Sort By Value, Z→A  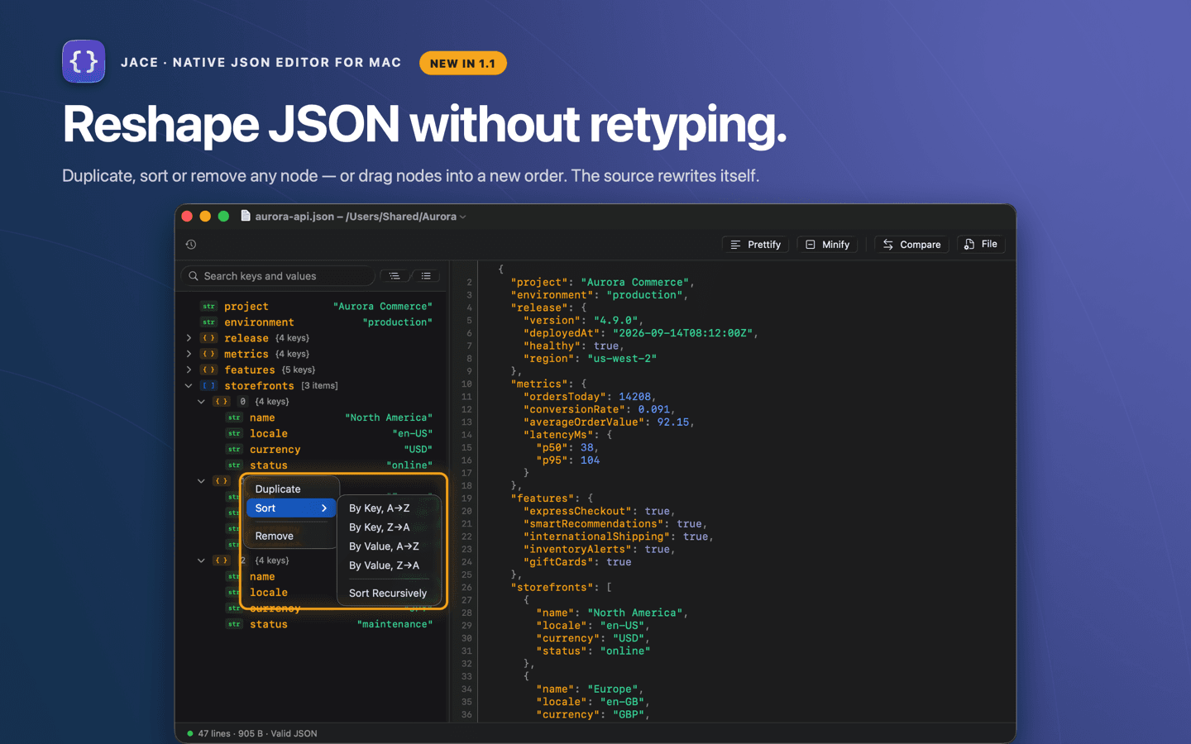coord(389,565)
